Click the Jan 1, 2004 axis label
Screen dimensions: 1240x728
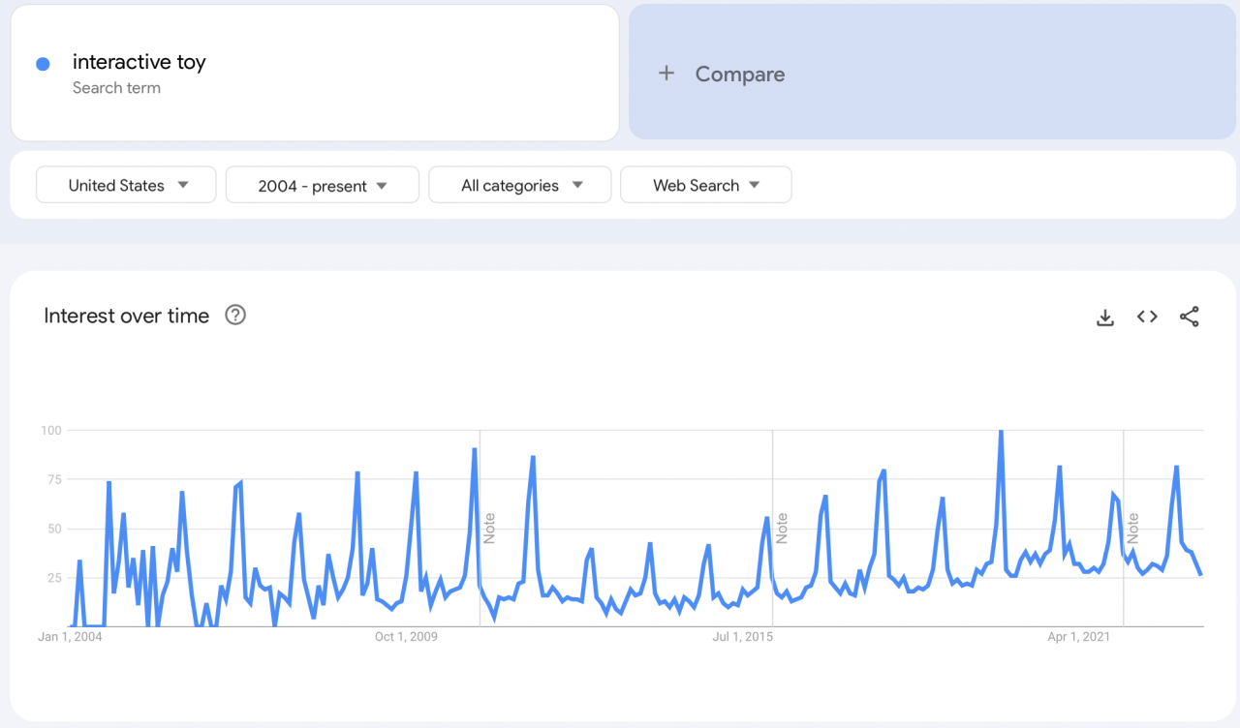click(70, 636)
